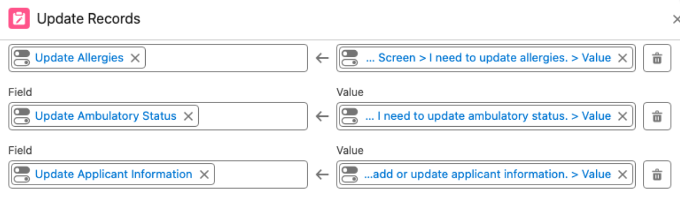
Task: Select the Update Allergies field pill text
Action: point(79,58)
